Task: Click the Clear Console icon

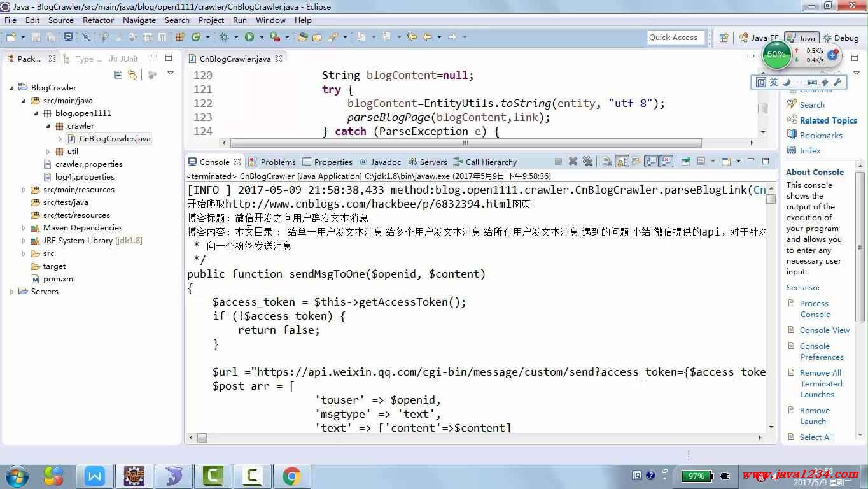Action: (607, 162)
